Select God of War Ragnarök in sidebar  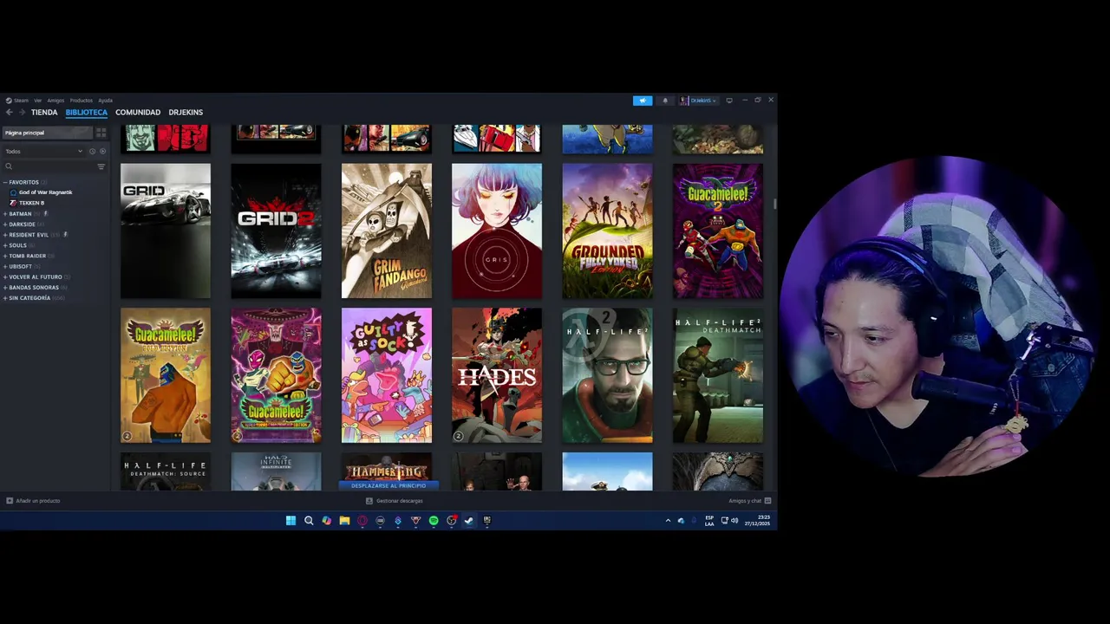pyautogui.click(x=46, y=192)
